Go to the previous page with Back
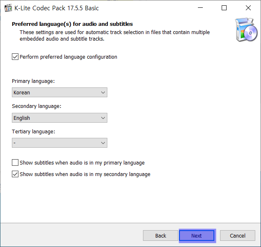The width and height of the screenshot is (261, 247). point(161,236)
